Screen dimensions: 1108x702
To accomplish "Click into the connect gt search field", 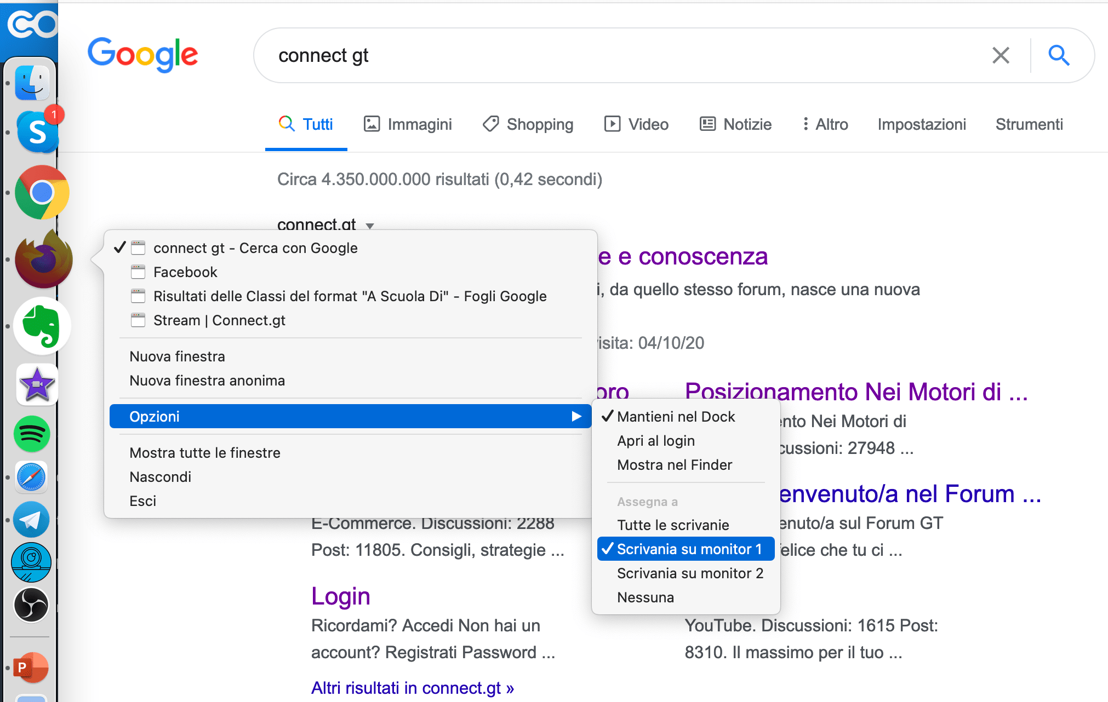I will pyautogui.click(x=619, y=55).
